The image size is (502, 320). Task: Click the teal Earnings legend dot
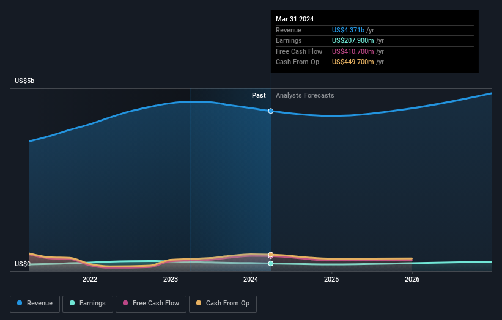72,303
